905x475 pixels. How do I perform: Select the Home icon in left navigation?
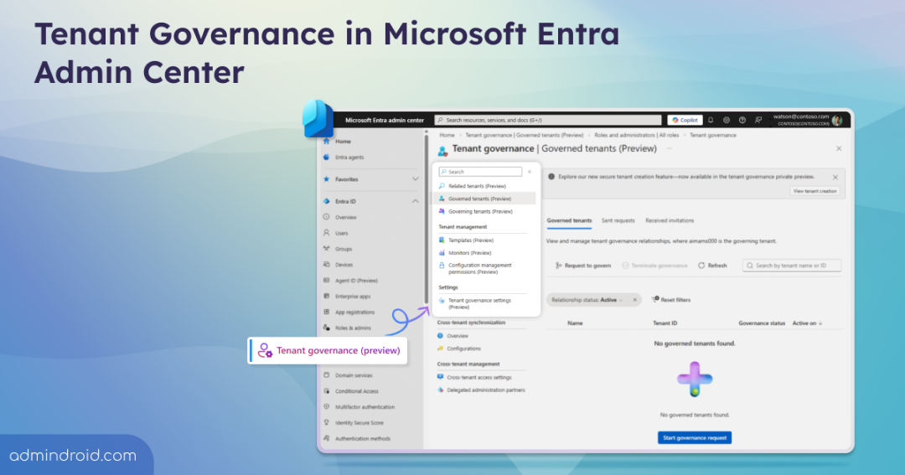coord(327,142)
